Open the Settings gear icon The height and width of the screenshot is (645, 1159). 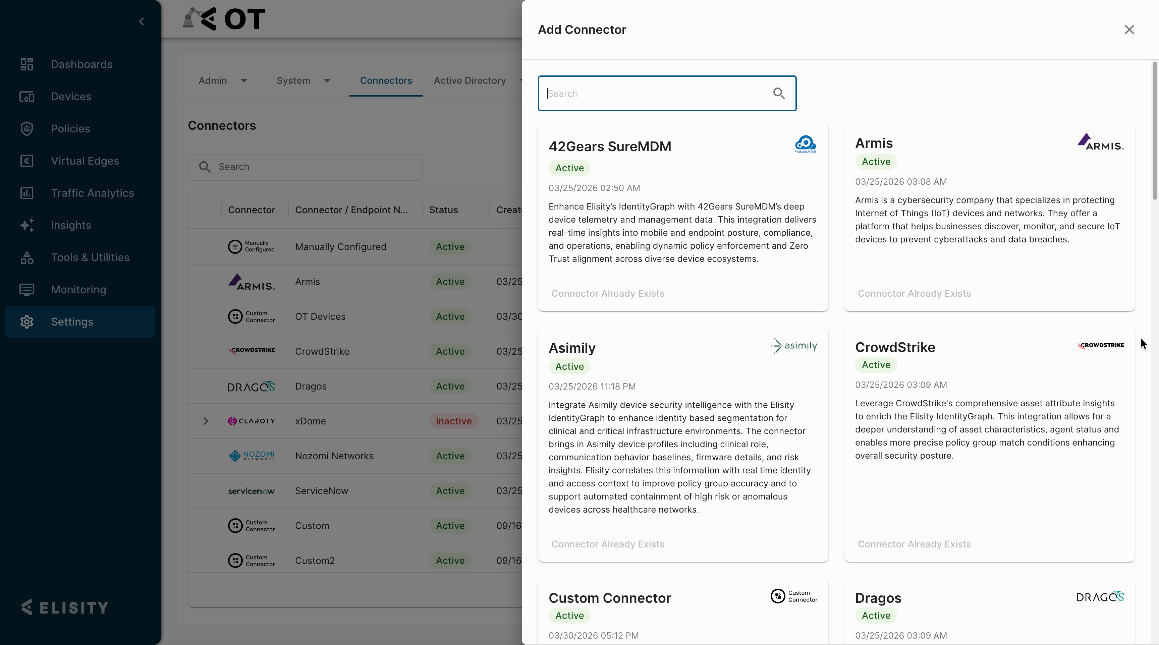pos(26,322)
